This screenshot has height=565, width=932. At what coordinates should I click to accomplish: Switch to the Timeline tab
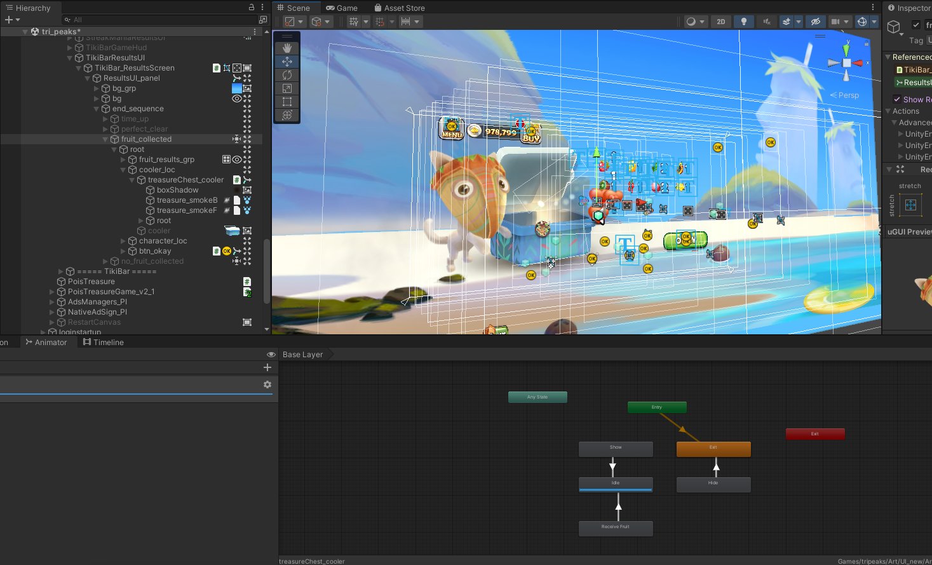(104, 342)
